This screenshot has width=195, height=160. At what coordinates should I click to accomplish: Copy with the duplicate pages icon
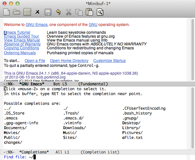(x=79, y=12)
